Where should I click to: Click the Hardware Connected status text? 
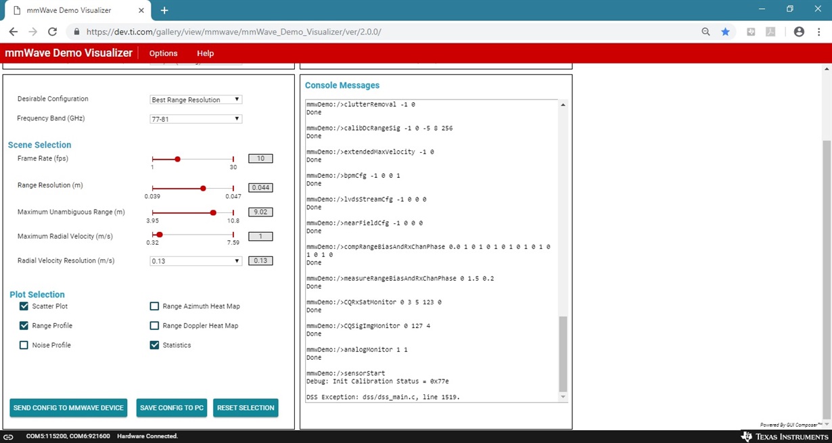[147, 436]
